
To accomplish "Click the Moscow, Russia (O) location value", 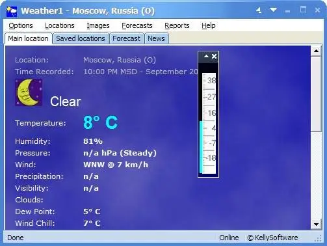I will 120,60.
